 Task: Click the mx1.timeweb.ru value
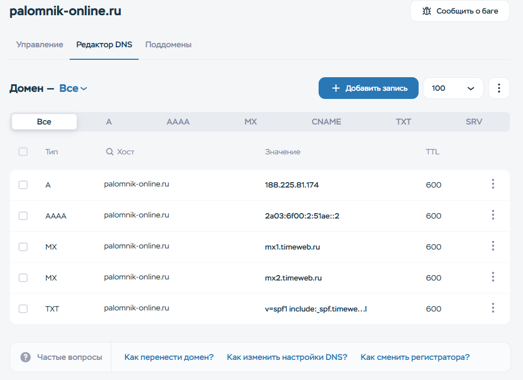coord(292,247)
